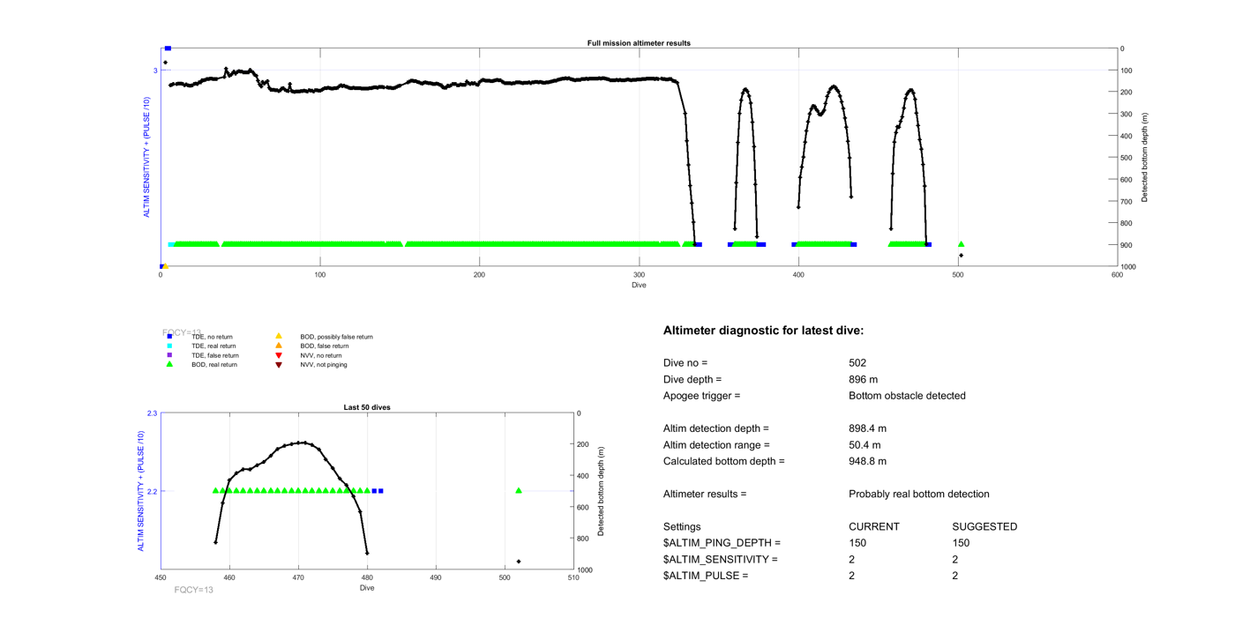Click black diamond at dive 502, Last 50 dives
1235x640 pixels.
519,562
